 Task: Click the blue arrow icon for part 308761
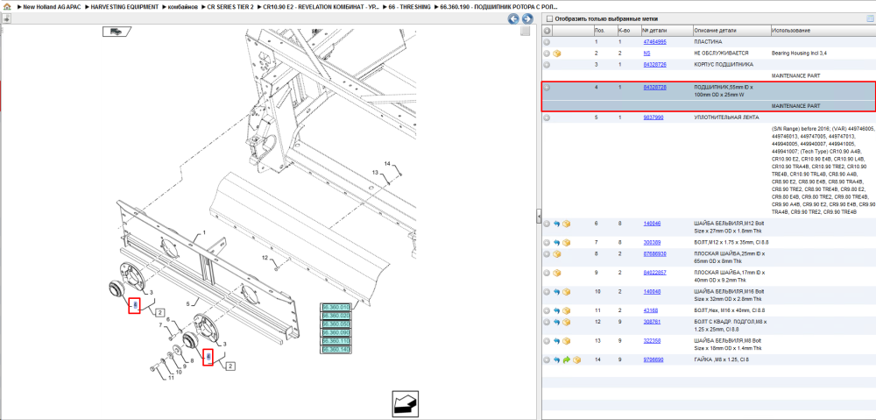(556, 322)
